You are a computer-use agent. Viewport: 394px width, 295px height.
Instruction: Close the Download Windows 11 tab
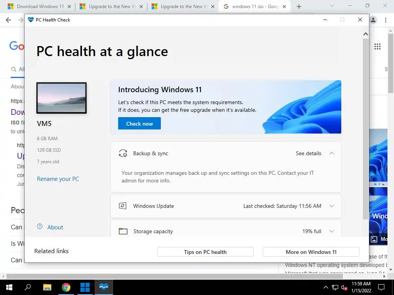coord(69,7)
